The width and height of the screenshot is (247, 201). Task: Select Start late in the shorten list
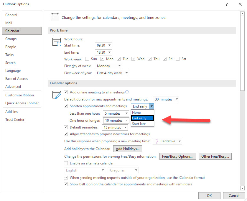(142, 124)
